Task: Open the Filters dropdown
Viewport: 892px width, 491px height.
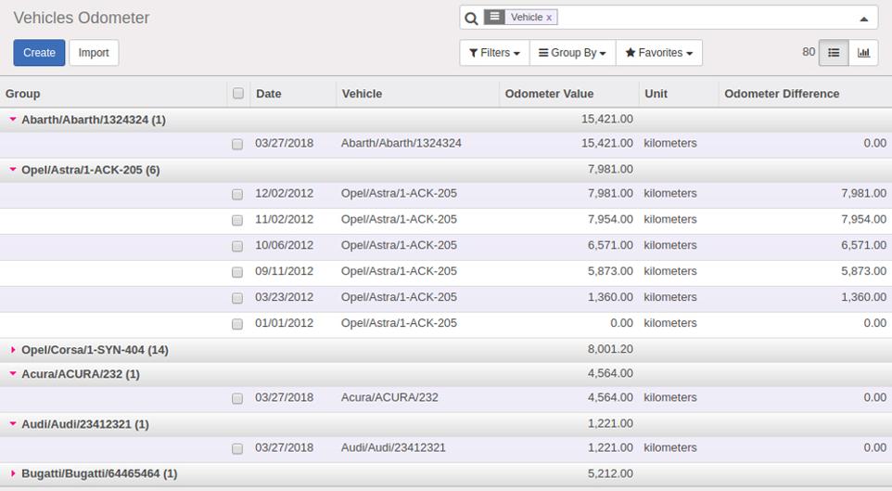Action: click(x=494, y=53)
